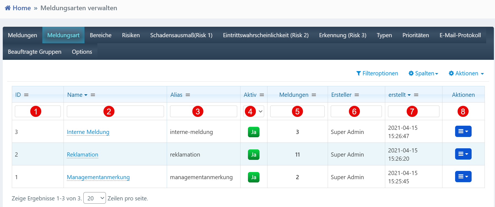
Task: Open Filteroptionen funnel icon
Action: [x=358, y=73]
